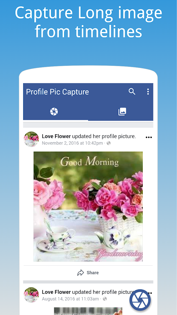The width and height of the screenshot is (177, 315).
Task: Click the share arrow icon
Action: [x=81, y=272]
